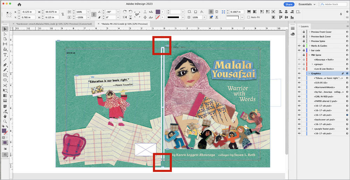This screenshot has height=180, width=350.
Task: Open the Color panel palette icon
Action: [x=293, y=34]
